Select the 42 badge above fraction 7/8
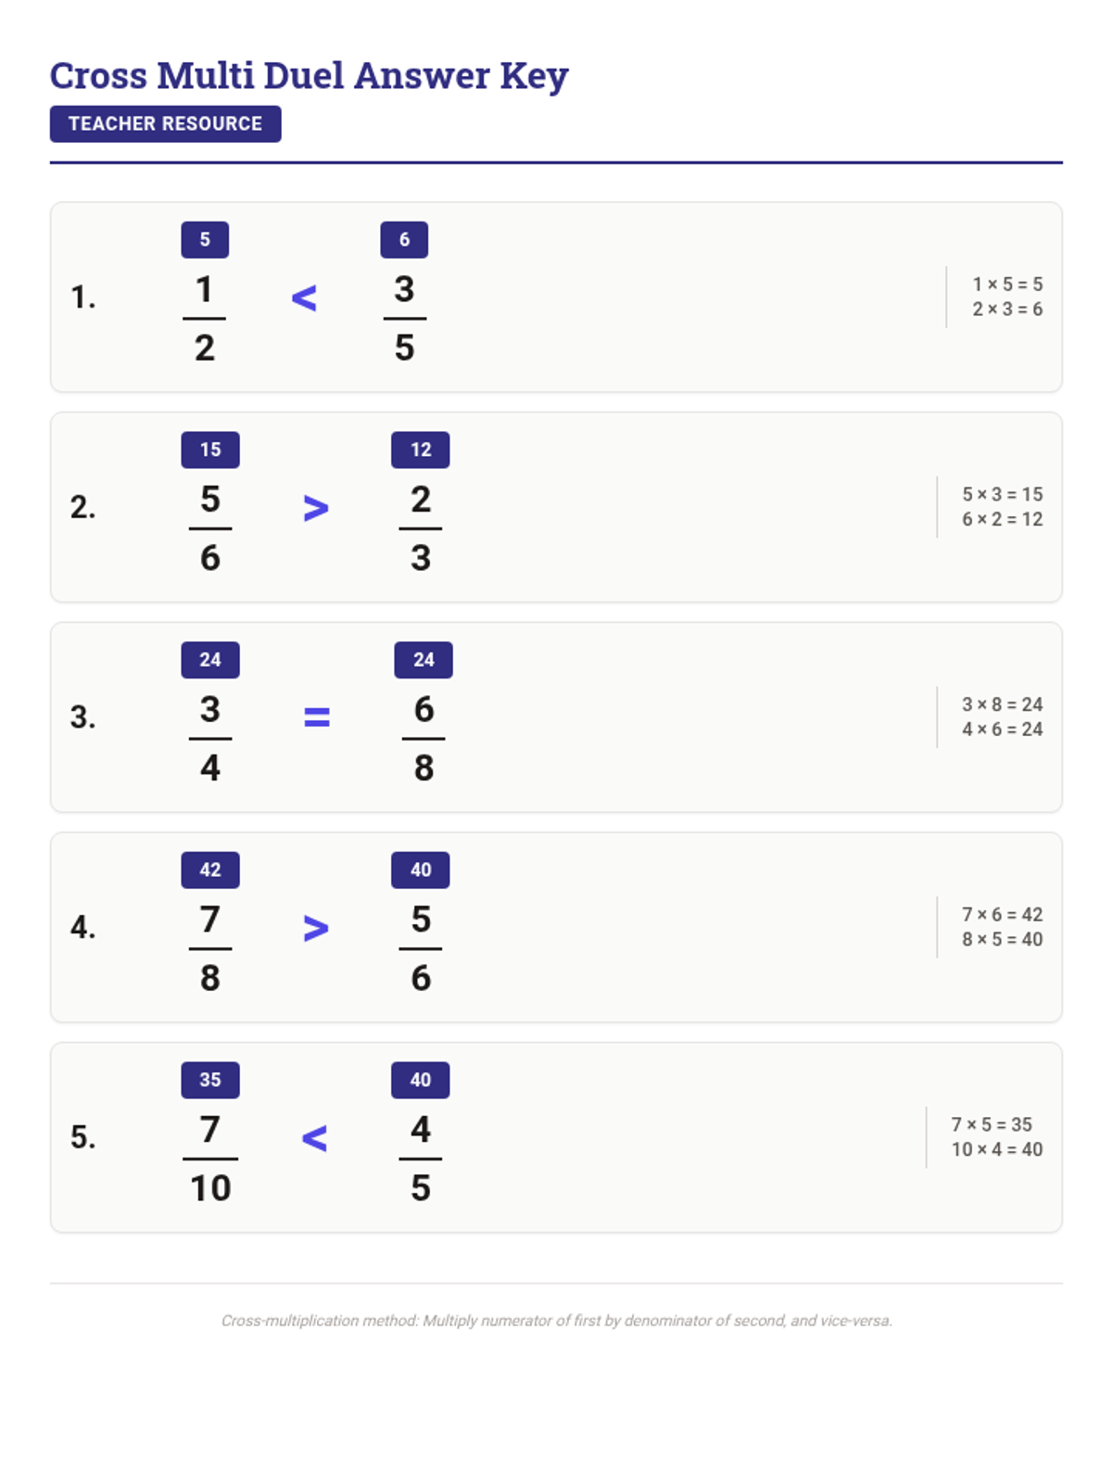 pos(210,869)
